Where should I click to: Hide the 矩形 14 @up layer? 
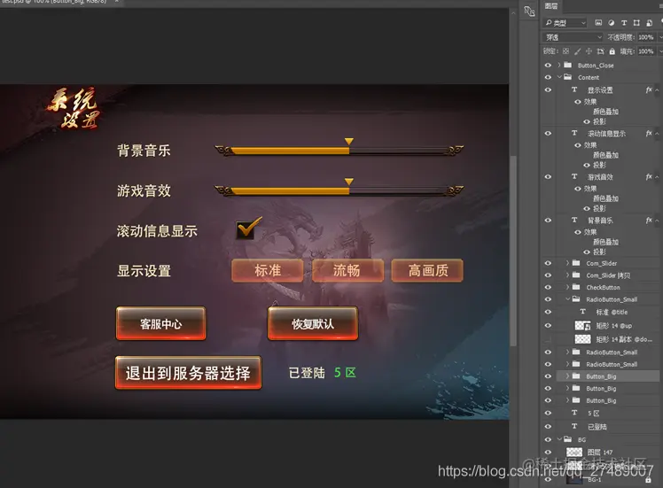(548, 326)
